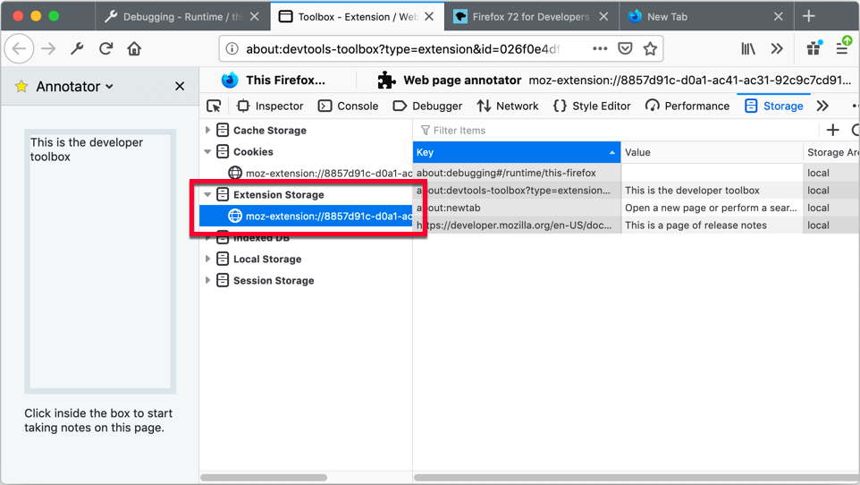The height and width of the screenshot is (485, 860).
Task: Open the Performance tab
Action: point(687,106)
